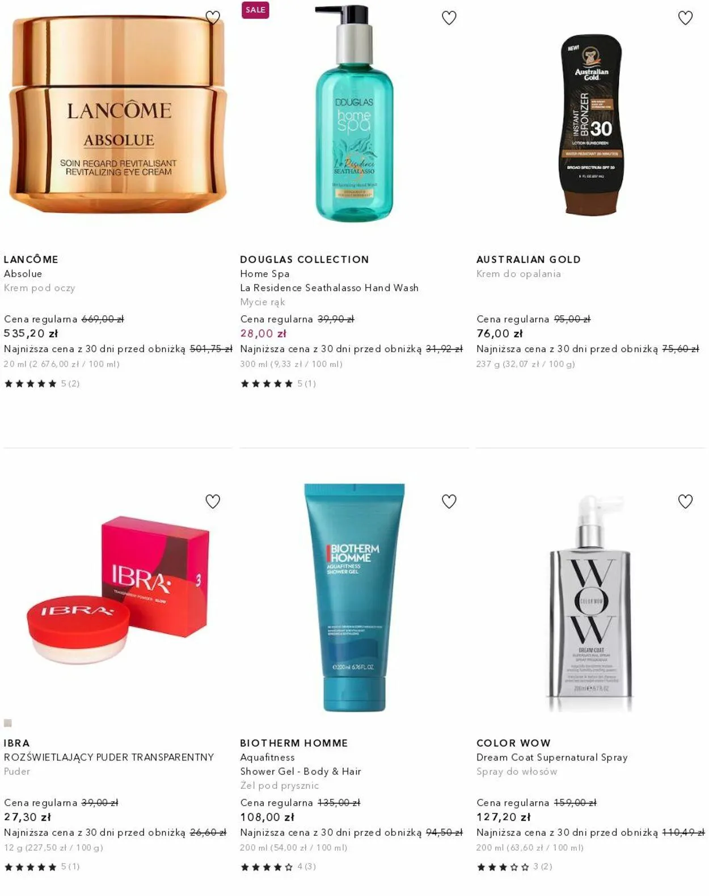Add Lancôme Absolue to wishlist heart
Viewport: 709px width, 896px height.
tap(213, 18)
